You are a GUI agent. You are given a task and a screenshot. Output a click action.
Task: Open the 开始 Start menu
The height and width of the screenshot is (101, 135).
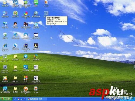coord(6,99)
